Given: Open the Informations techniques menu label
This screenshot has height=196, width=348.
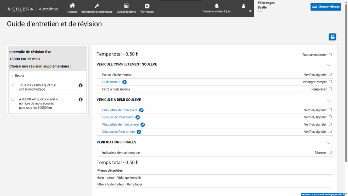Looking at the screenshot, I should [97, 12].
